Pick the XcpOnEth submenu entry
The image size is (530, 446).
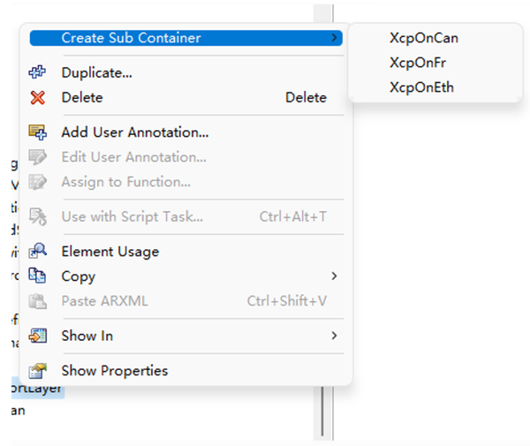(421, 87)
